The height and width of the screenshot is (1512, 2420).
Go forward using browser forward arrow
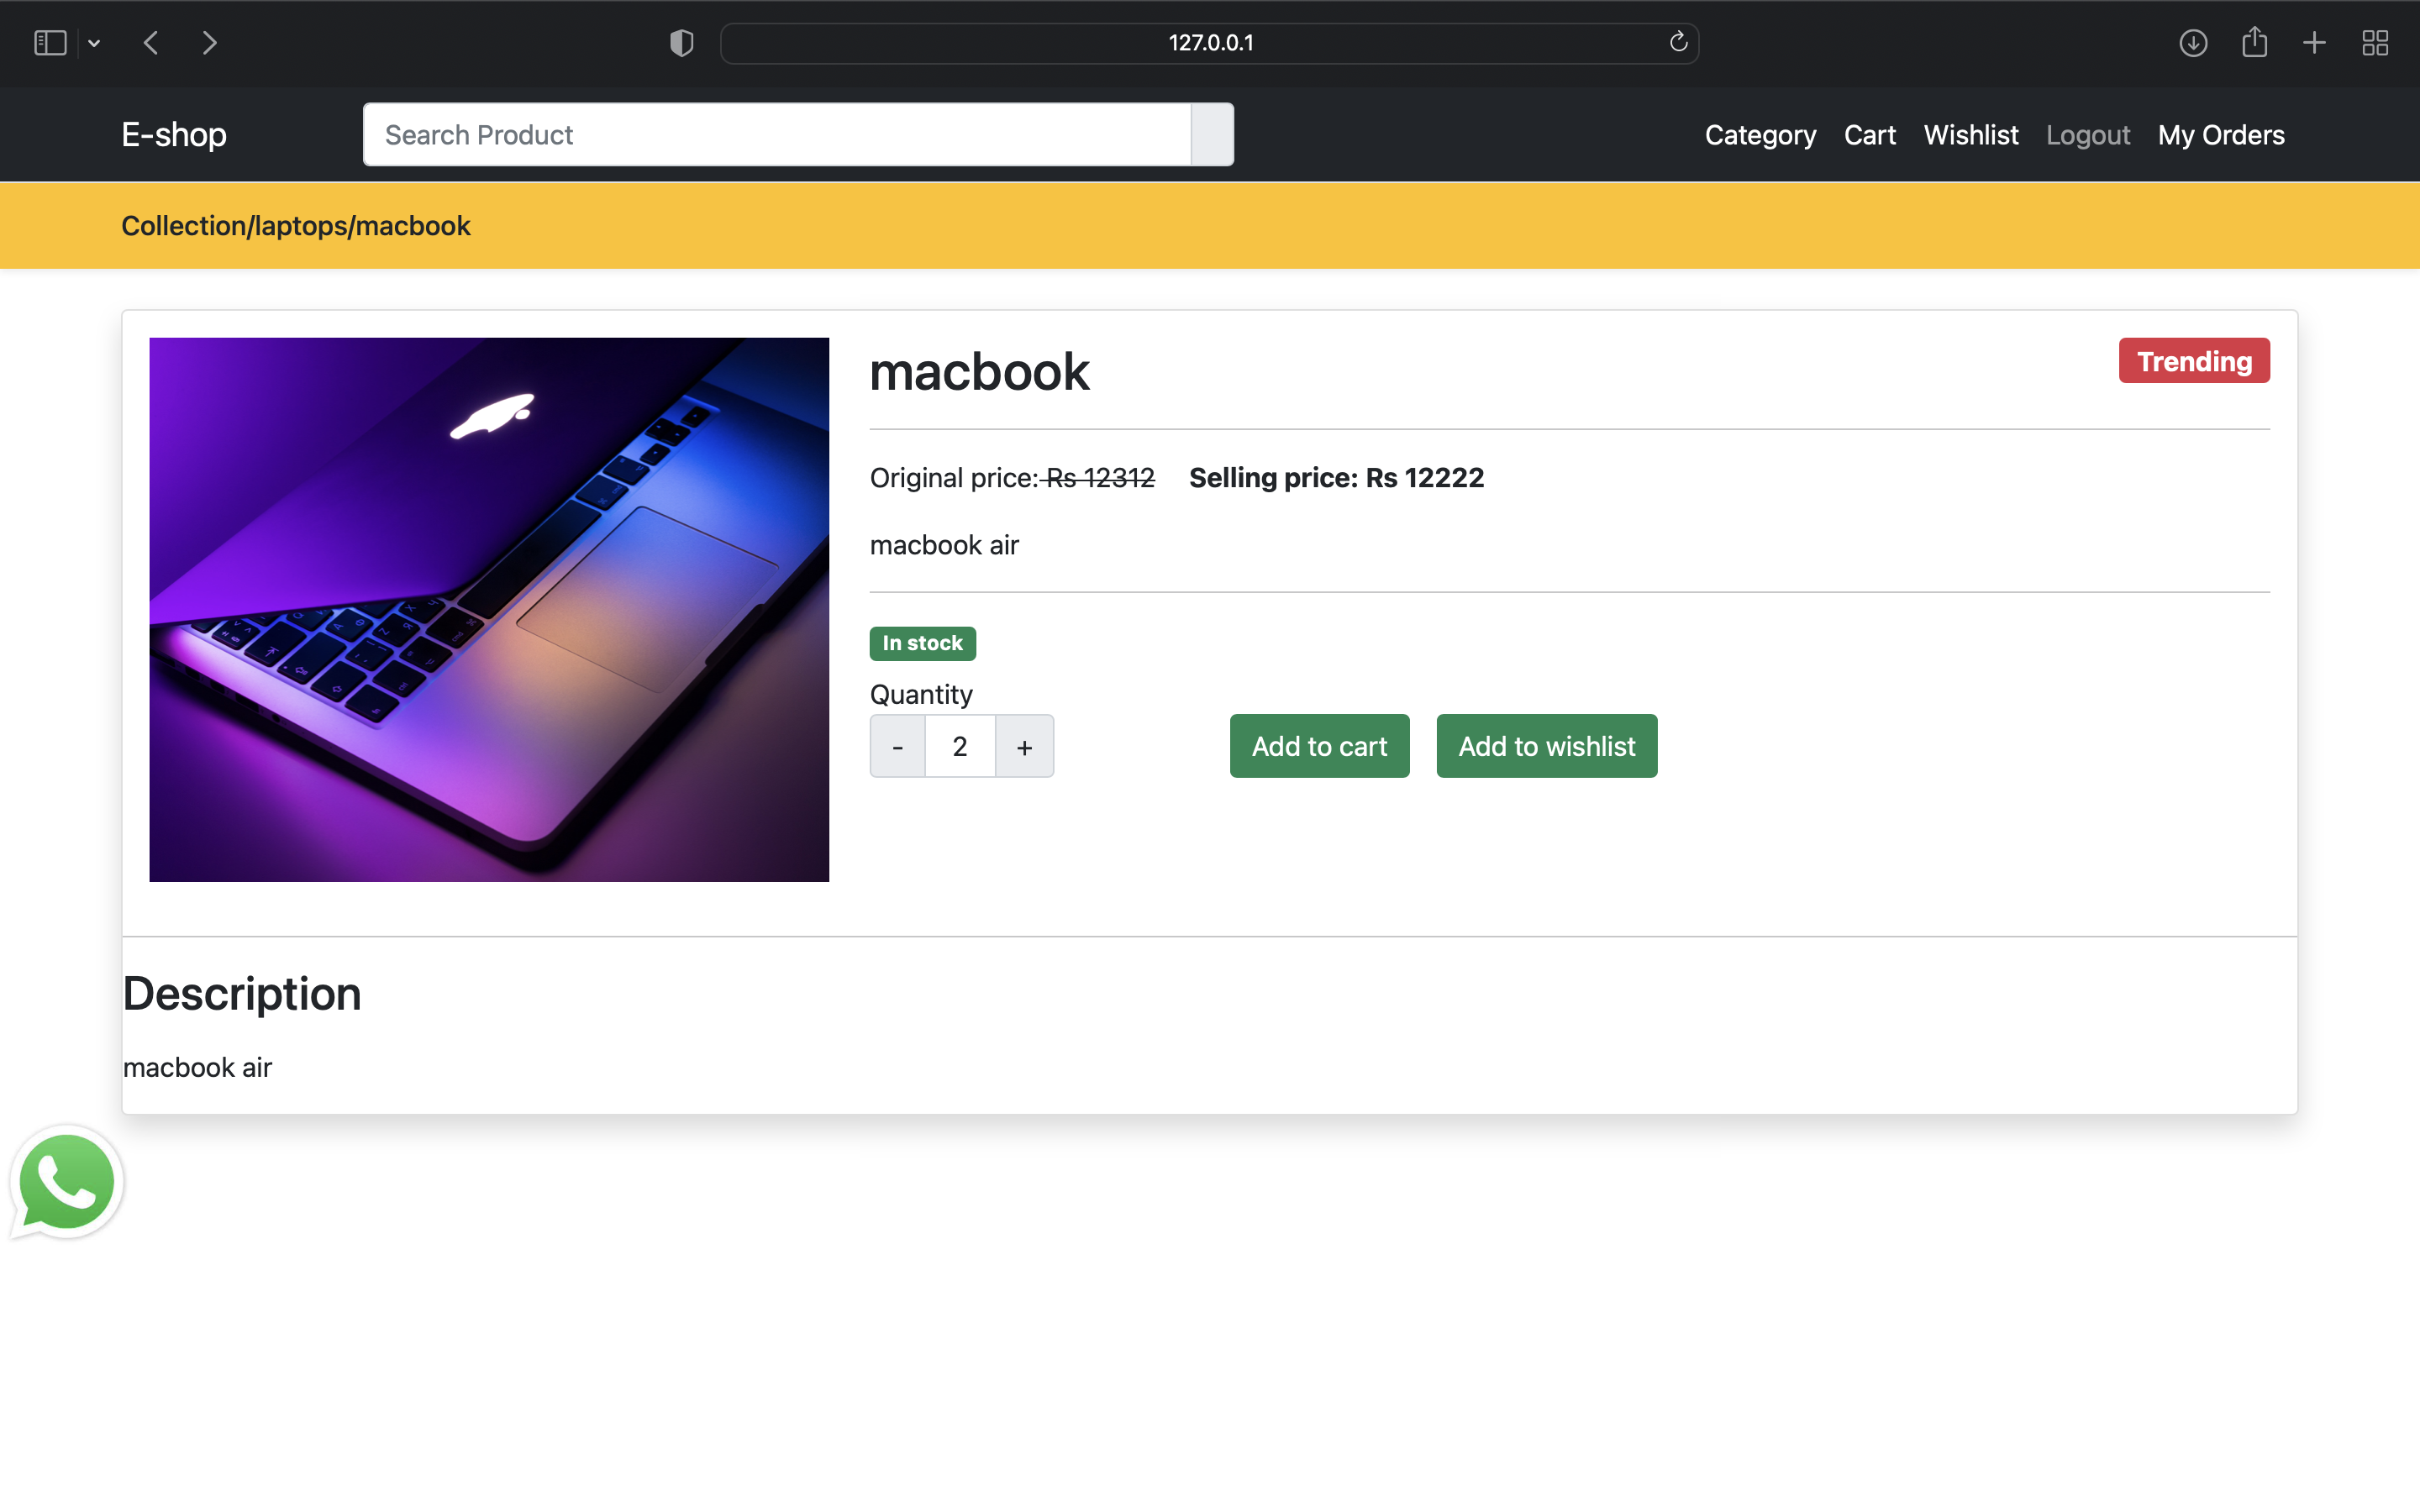coord(209,43)
